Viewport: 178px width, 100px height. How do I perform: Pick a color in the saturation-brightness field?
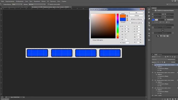(x=103, y=26)
